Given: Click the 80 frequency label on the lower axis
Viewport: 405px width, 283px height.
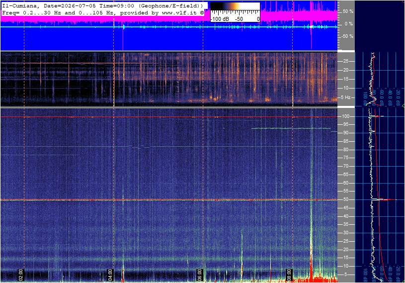Looking at the screenshot, I should 345,150.
